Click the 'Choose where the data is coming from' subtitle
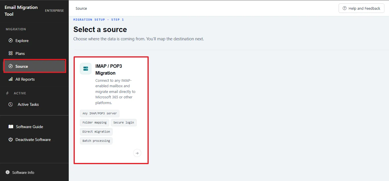The width and height of the screenshot is (389, 181). click(139, 39)
